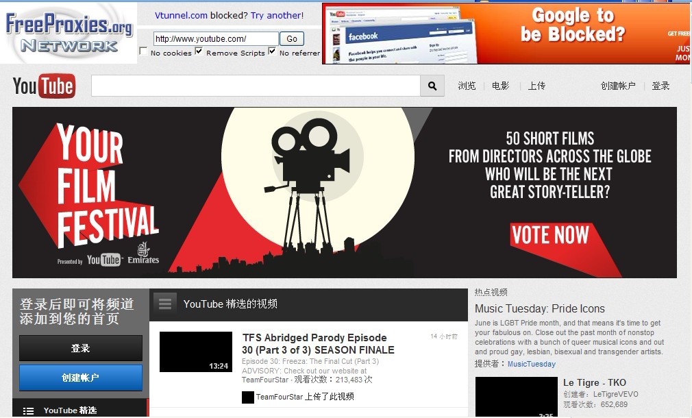Screen dimensions: 692x418
Task: Click the YouTube logo
Action: (x=44, y=86)
